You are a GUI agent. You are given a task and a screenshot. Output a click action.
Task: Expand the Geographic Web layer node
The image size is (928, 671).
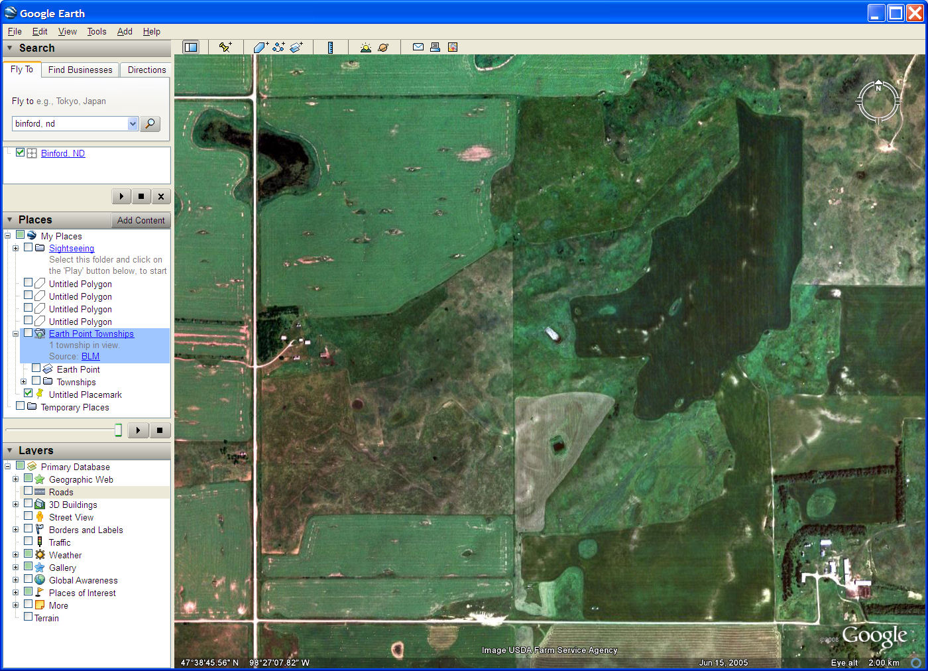[15, 479]
